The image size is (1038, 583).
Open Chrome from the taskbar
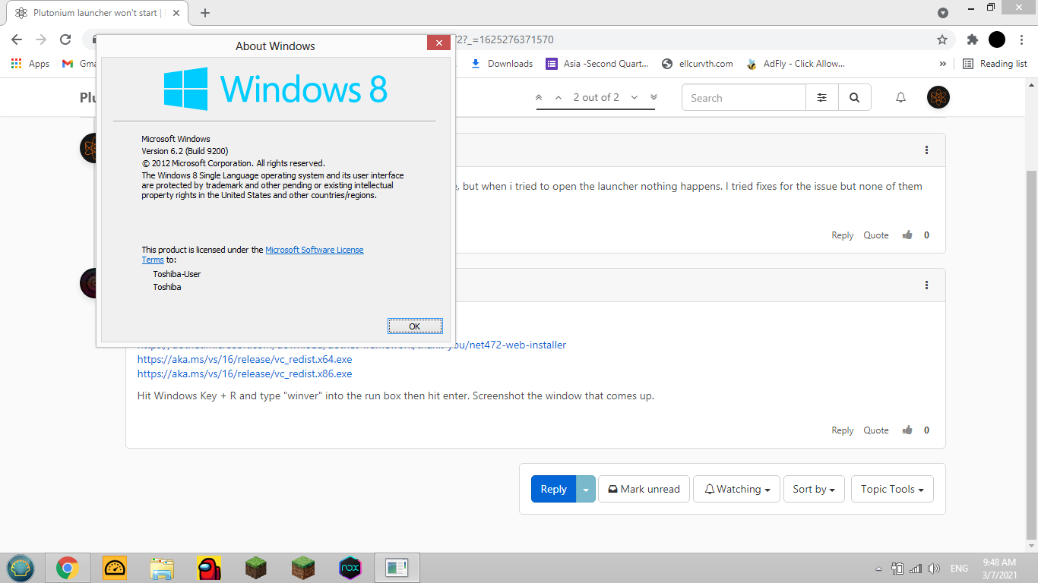tap(68, 568)
